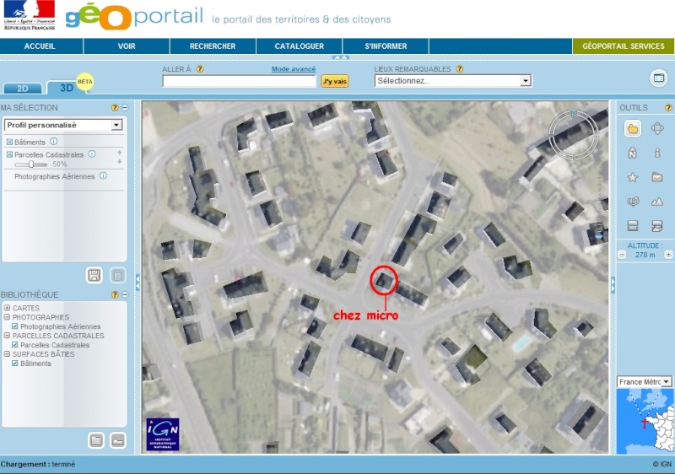This screenshot has height=474, width=675.
Task: Open help icon beside Aller à
Action: (x=200, y=69)
